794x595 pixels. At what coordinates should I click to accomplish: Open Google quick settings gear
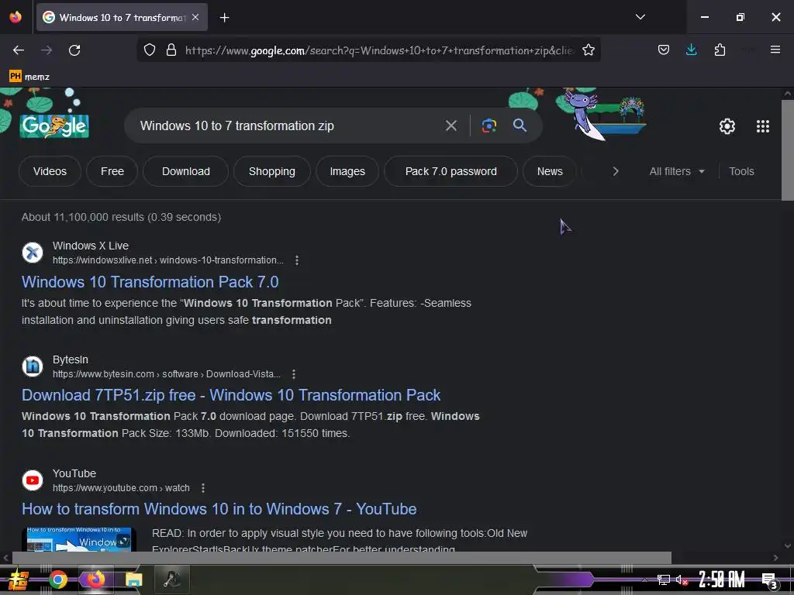[x=727, y=126]
